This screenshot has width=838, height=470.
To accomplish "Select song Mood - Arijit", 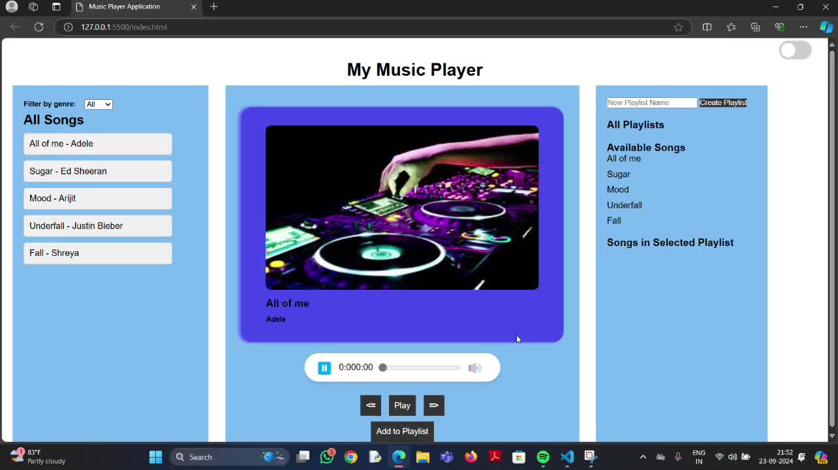I will 98,198.
